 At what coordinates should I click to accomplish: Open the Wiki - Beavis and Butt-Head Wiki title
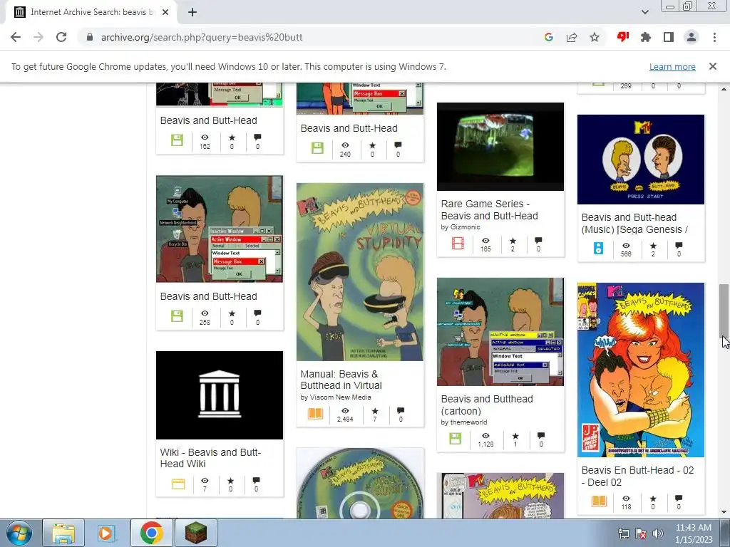(210, 458)
